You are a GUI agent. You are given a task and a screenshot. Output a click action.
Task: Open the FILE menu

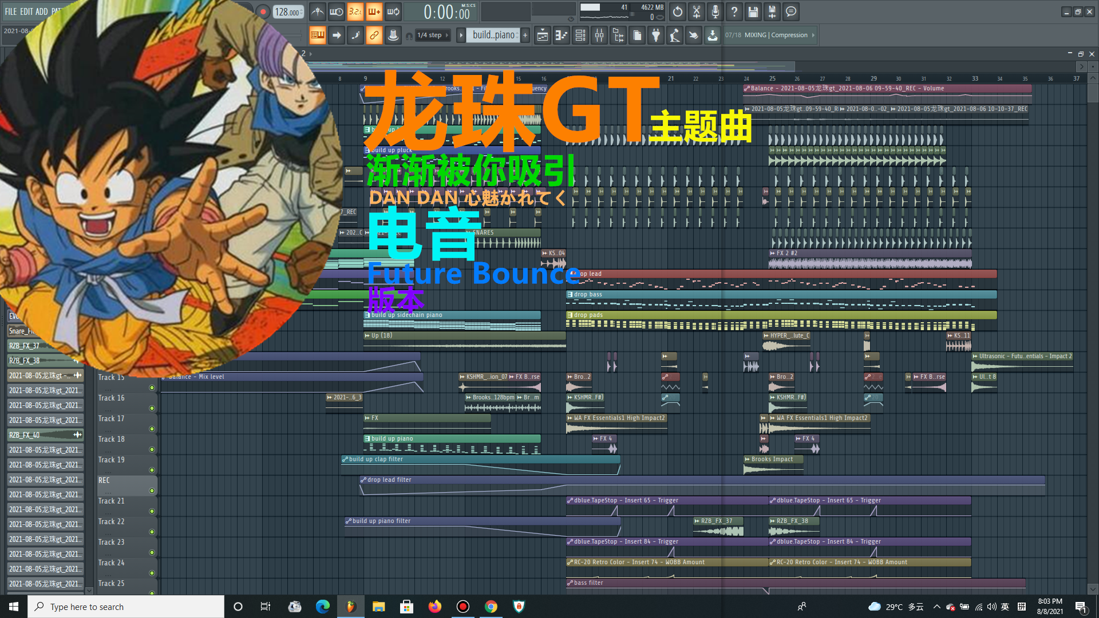[11, 11]
